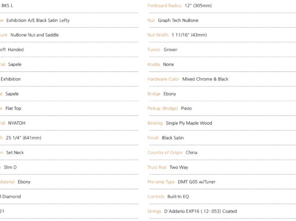This screenshot has width=296, height=221.
Task: Click the Knobs None row
Action: [x=222, y=64]
